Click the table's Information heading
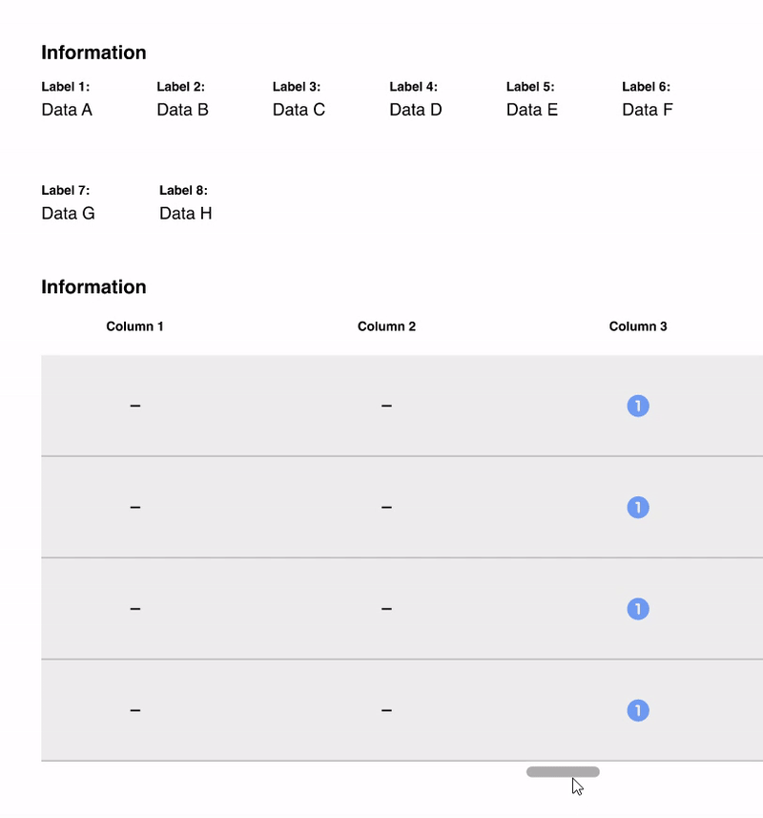Viewport: 763px width, 818px height. coord(93,287)
